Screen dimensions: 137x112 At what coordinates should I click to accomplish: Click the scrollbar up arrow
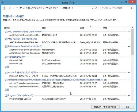coord(132,27)
